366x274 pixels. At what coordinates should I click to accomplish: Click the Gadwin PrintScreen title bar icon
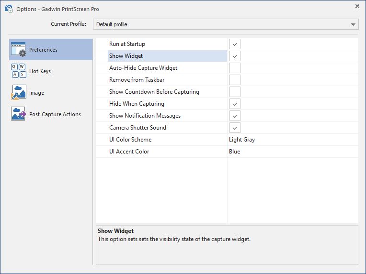coord(9,9)
